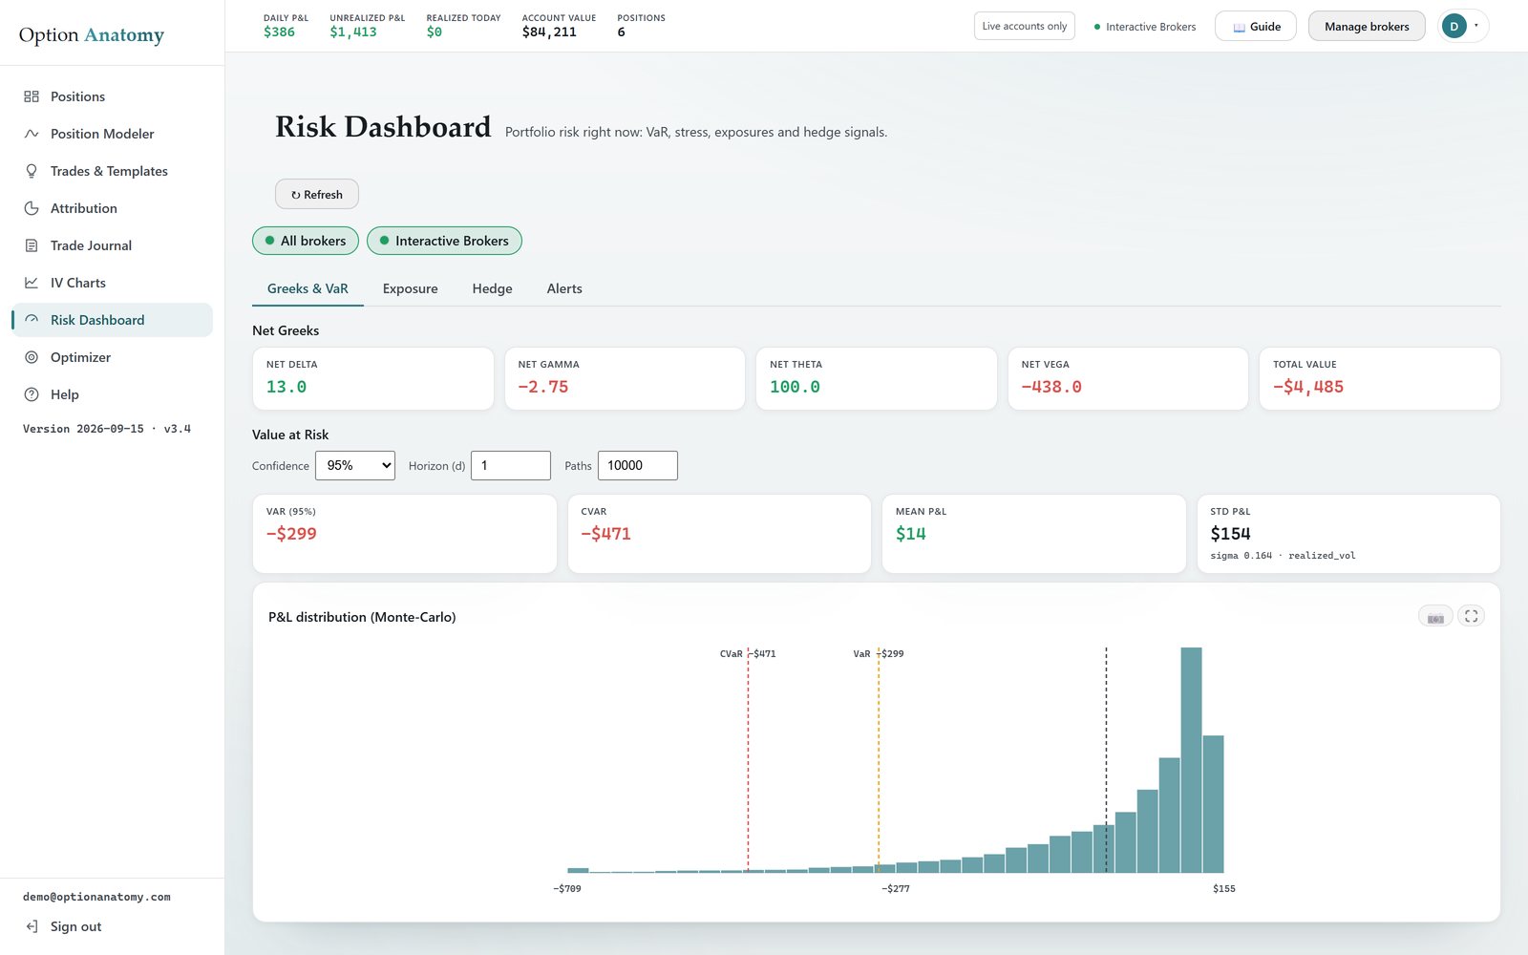1528x955 pixels.
Task: Open the Guide button
Action: 1256,26
